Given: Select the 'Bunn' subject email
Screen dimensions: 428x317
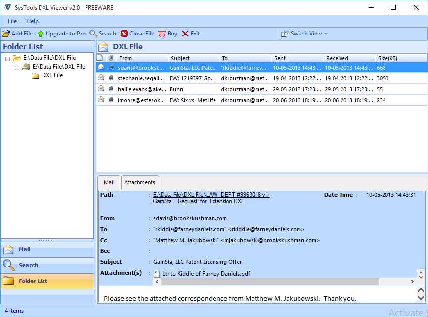Looking at the screenshot, I should click(x=176, y=89).
